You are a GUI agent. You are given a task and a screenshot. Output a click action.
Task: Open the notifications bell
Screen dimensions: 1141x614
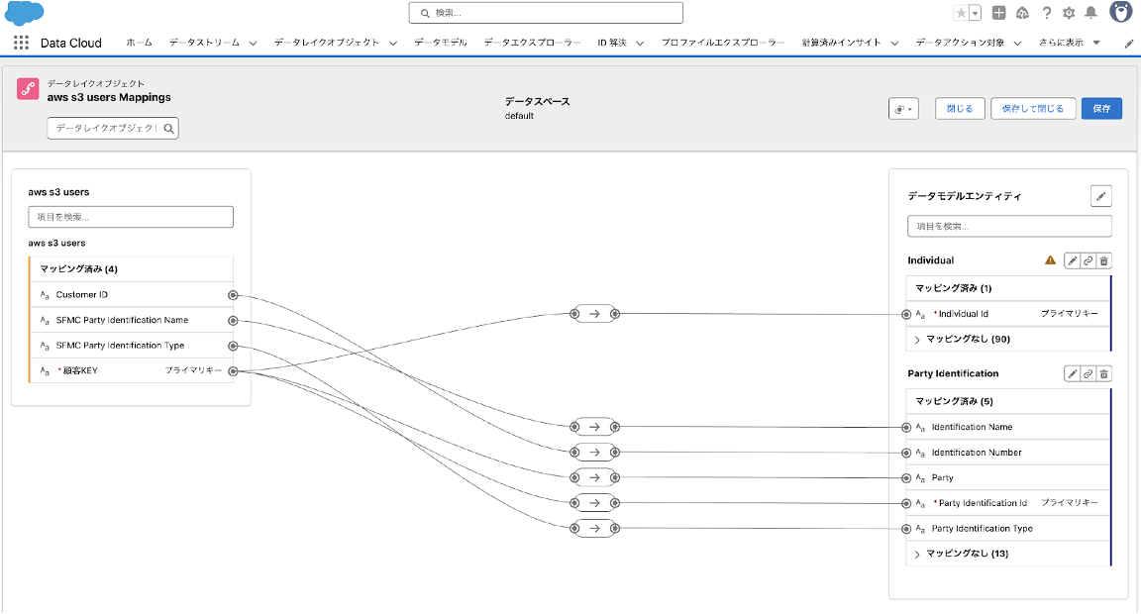1090,13
